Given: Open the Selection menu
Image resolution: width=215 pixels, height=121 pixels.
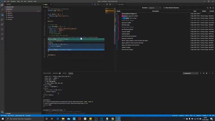Looking at the screenshot, I should (13, 1).
